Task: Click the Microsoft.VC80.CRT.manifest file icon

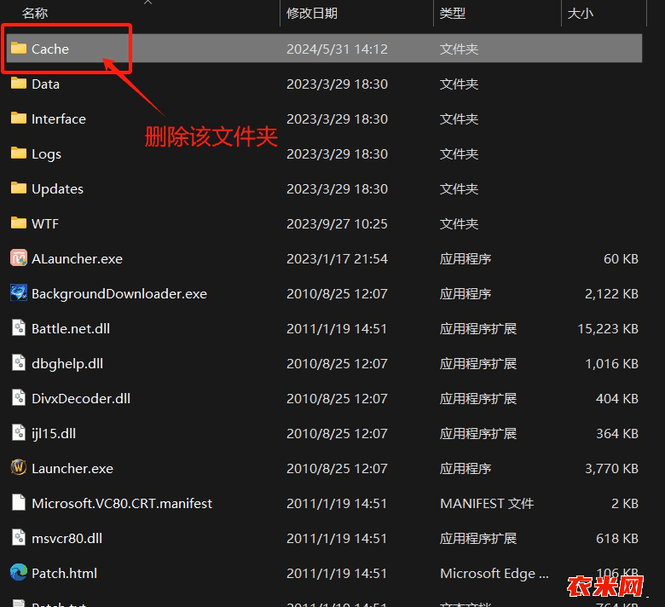Action: coord(18,503)
